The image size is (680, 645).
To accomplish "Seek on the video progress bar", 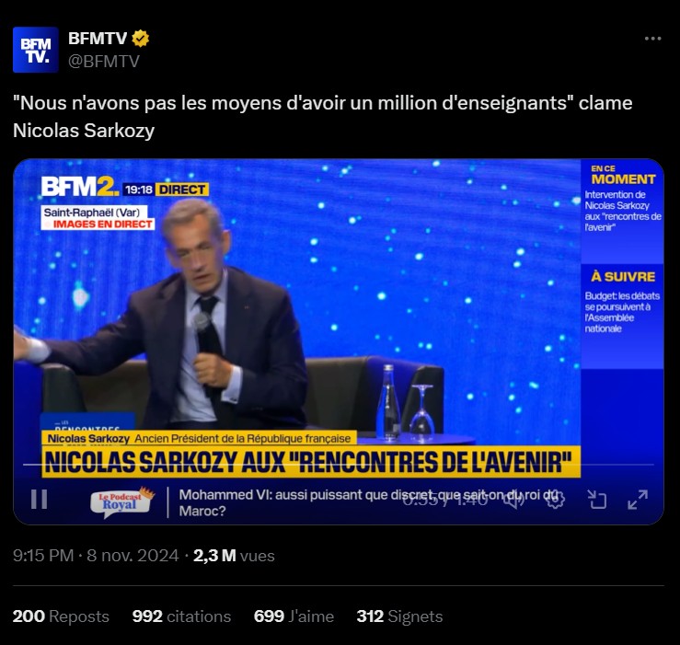I will tap(339, 465).
